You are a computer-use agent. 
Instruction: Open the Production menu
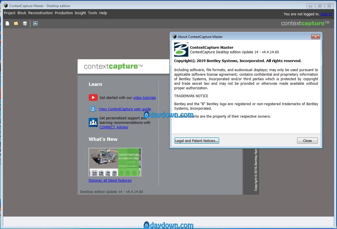click(x=64, y=13)
